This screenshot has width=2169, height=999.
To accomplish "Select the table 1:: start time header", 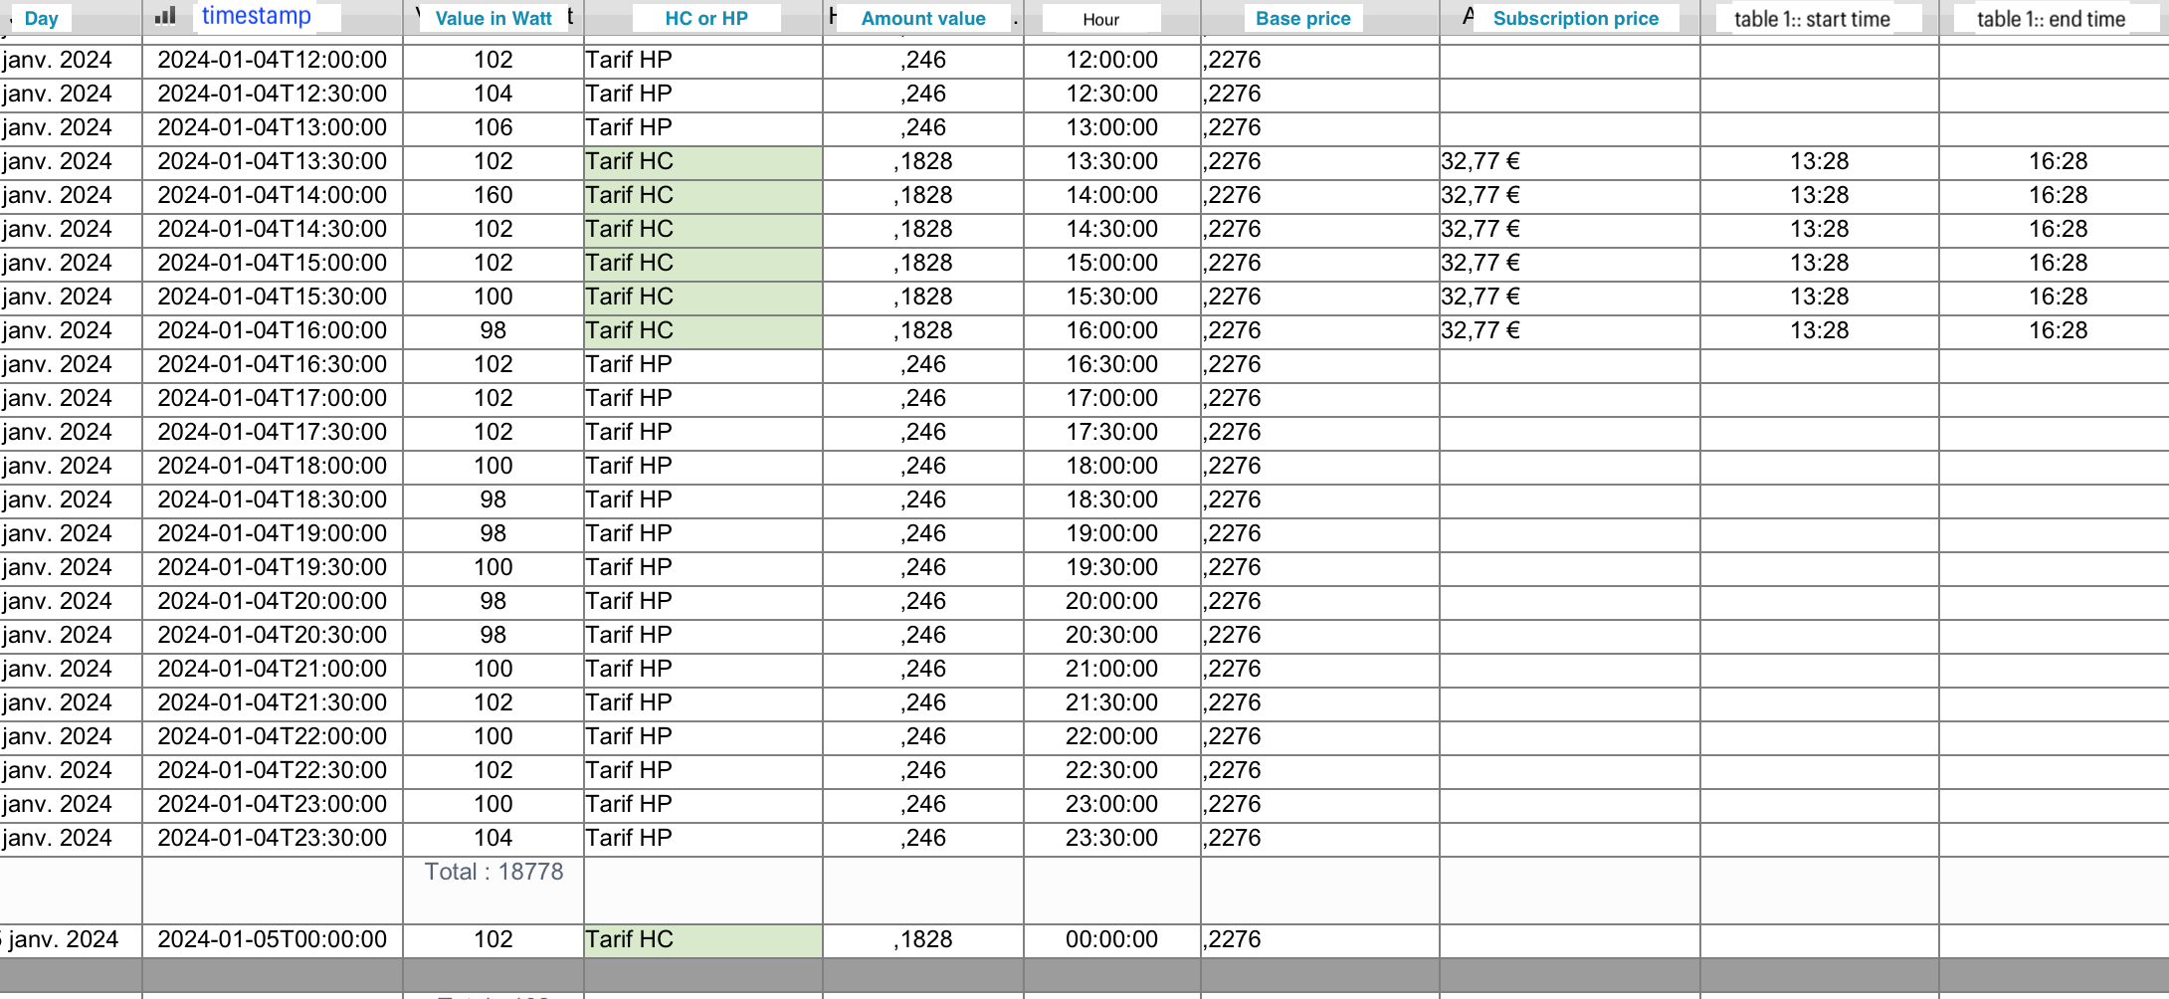I will [1813, 19].
